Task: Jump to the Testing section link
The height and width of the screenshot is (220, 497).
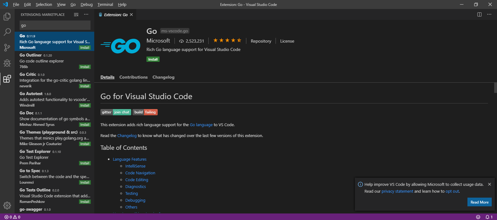Action: 132,193
